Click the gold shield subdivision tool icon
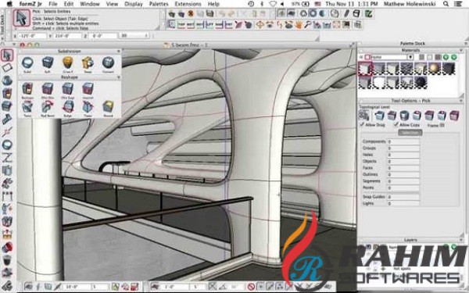 click(x=68, y=63)
